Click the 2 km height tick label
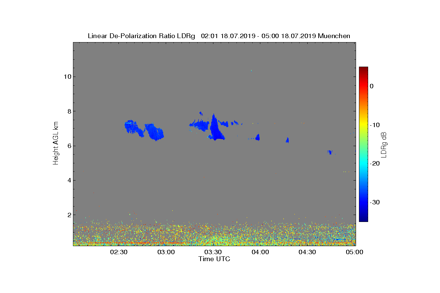This screenshot has height=293, width=440. point(69,215)
